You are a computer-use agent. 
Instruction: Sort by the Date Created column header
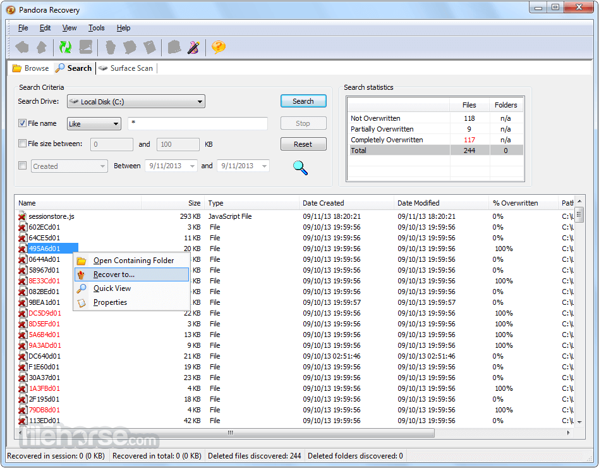346,203
